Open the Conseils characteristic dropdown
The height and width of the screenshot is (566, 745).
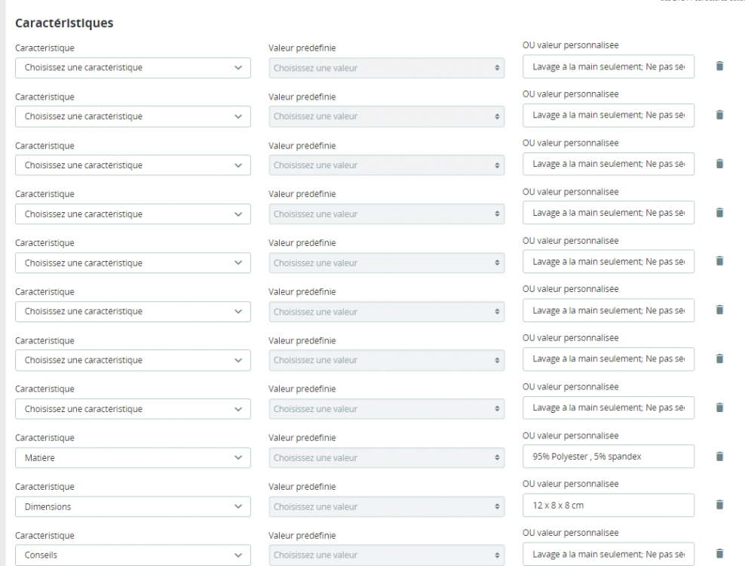click(133, 555)
